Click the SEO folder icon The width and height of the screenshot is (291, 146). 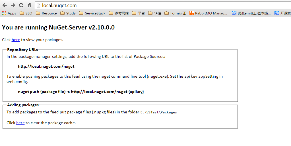[x=22, y=13]
